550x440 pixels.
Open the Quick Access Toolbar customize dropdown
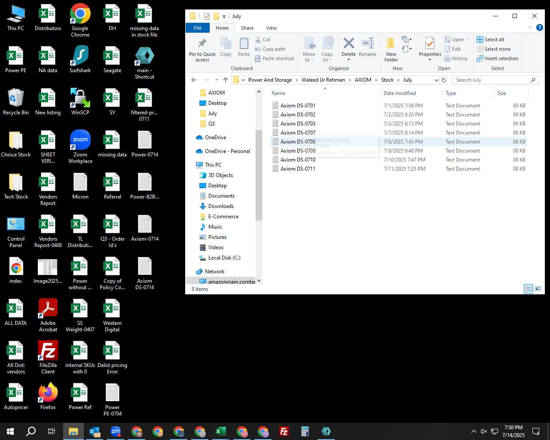224,16
